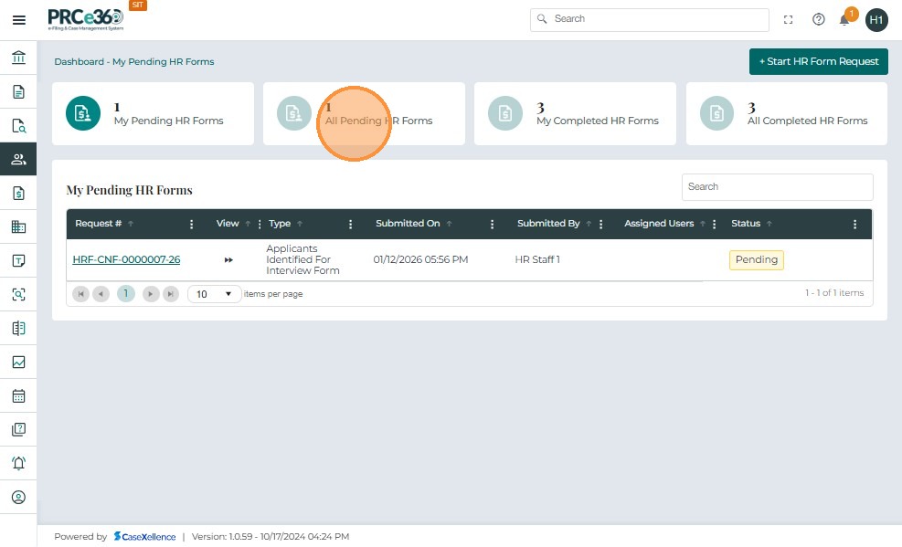Toggle fullscreen mode icon
The width and height of the screenshot is (902, 547).
tap(788, 19)
